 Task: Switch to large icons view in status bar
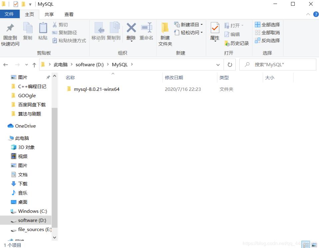click(x=314, y=245)
